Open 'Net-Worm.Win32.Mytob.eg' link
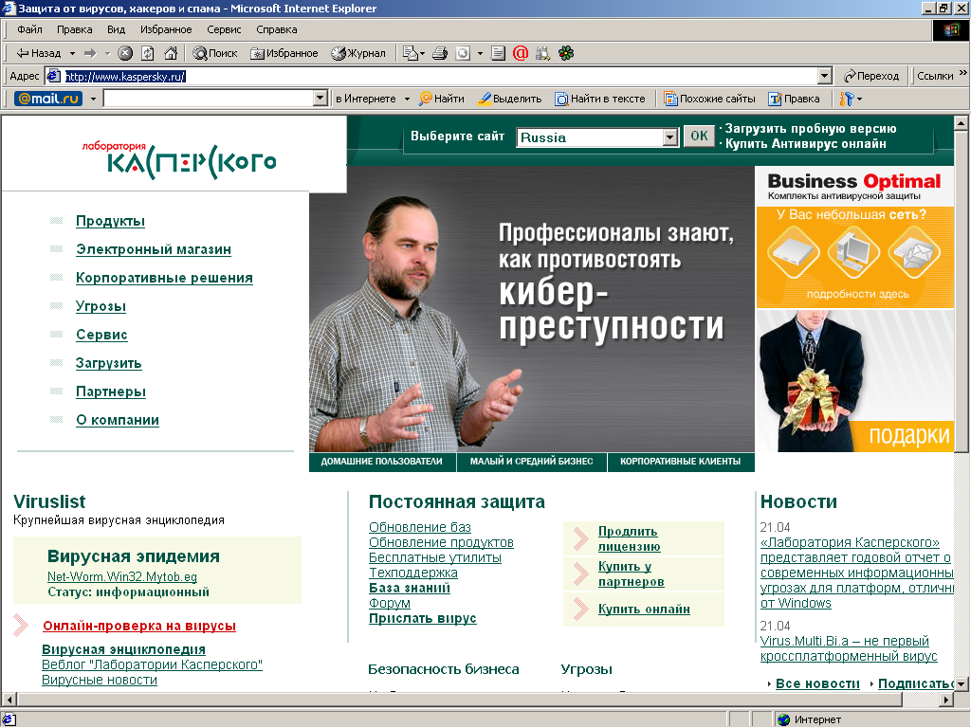 pos(122,577)
